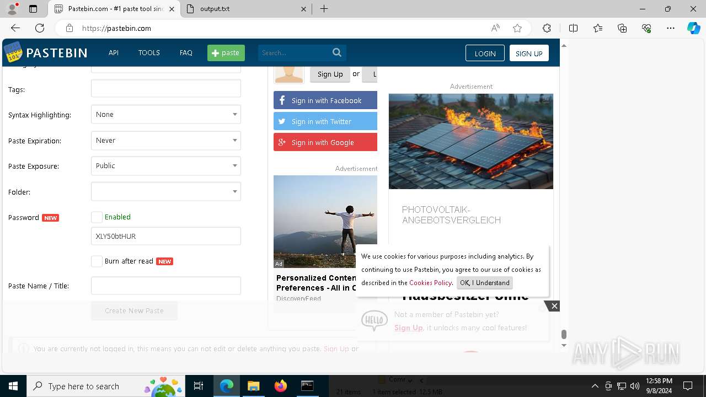Screen dimensions: 706x397
Task: Show hidden tray icons chevron
Action: point(595,386)
